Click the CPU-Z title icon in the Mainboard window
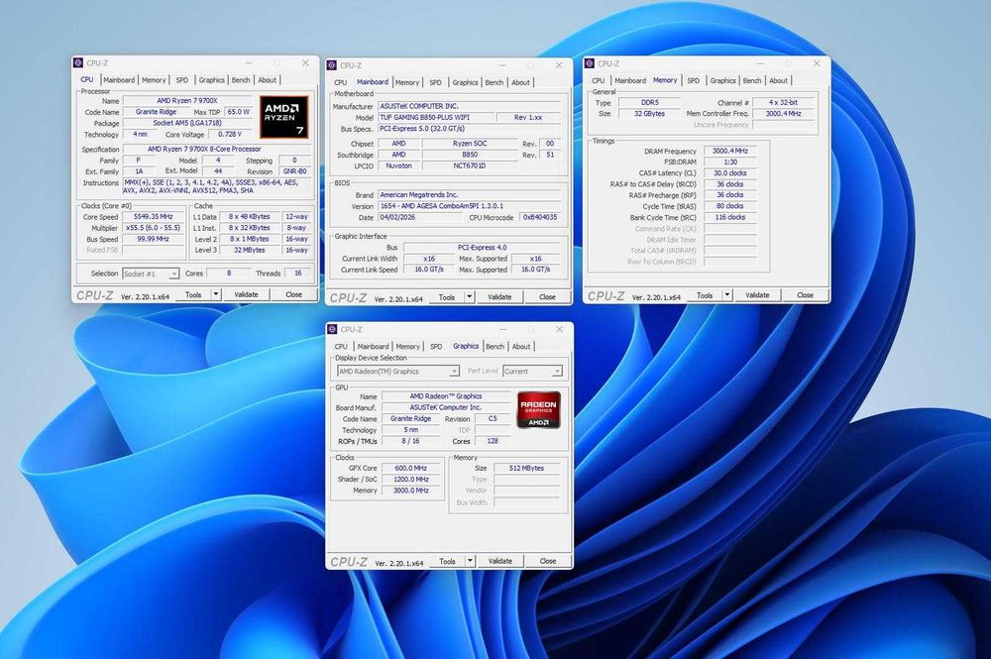Viewport: 991px width, 659px height. tap(332, 65)
